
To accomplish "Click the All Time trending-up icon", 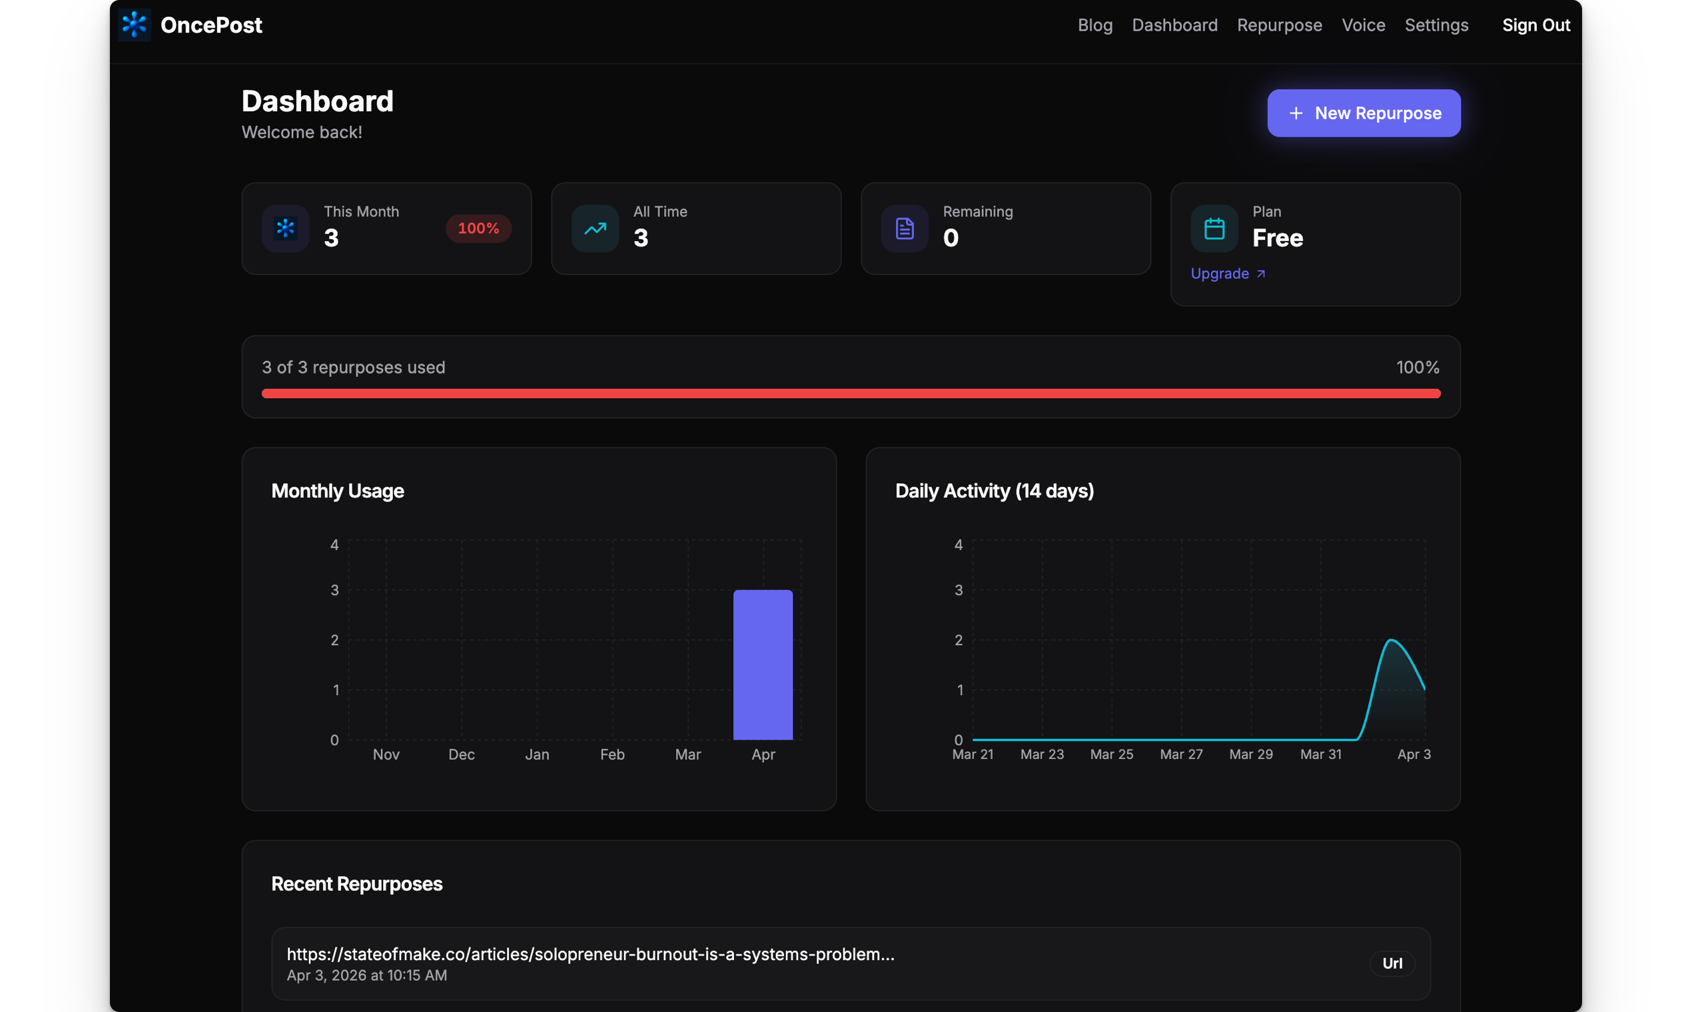I will pos(595,228).
